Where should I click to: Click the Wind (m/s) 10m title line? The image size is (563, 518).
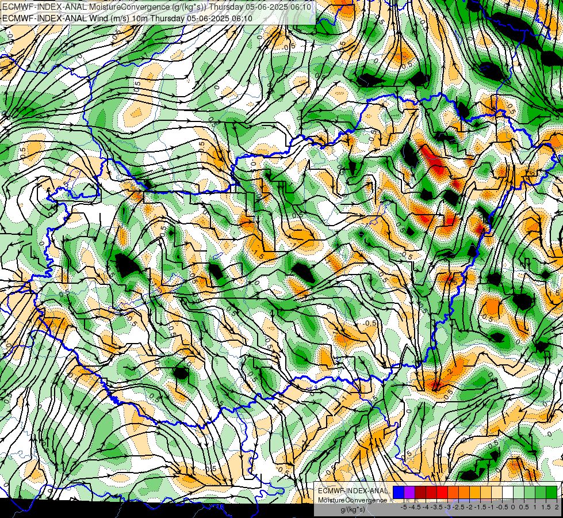(x=127, y=18)
